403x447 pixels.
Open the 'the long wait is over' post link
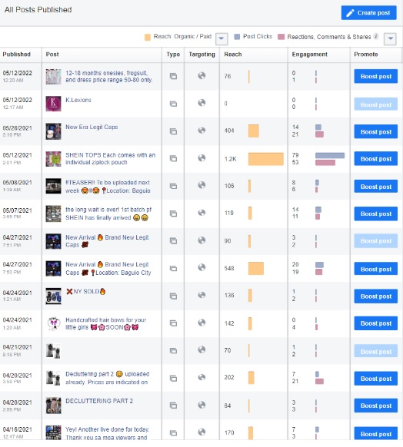coord(108,214)
